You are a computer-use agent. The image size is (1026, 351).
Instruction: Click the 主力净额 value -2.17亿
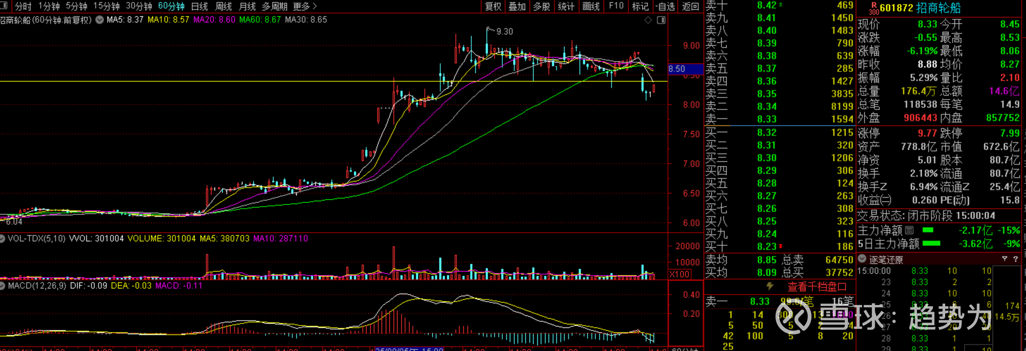click(x=976, y=230)
